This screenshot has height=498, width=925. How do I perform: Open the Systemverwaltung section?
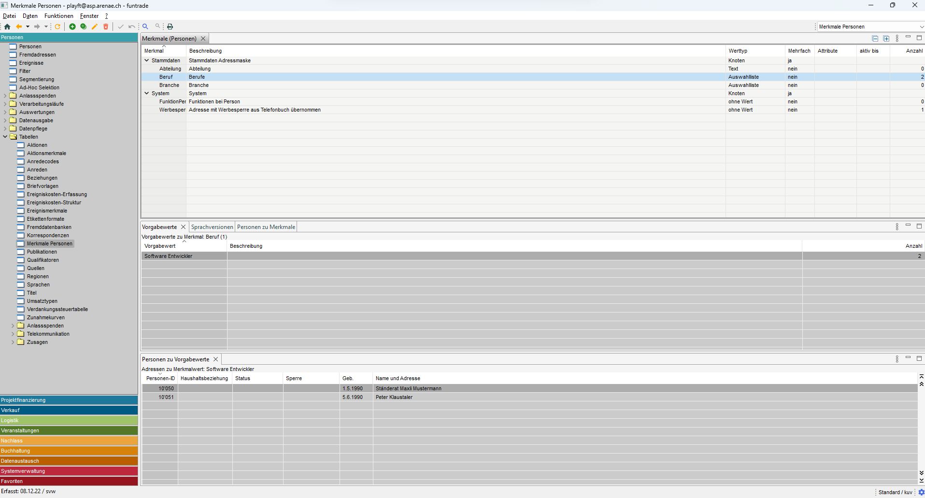click(69, 471)
